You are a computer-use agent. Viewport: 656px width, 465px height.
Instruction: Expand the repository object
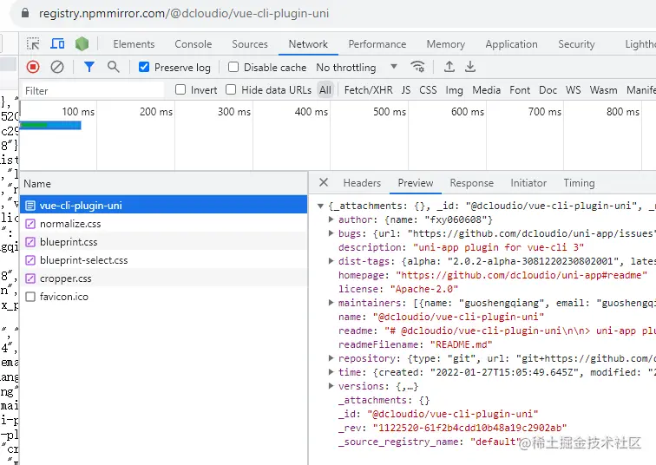[331, 358]
